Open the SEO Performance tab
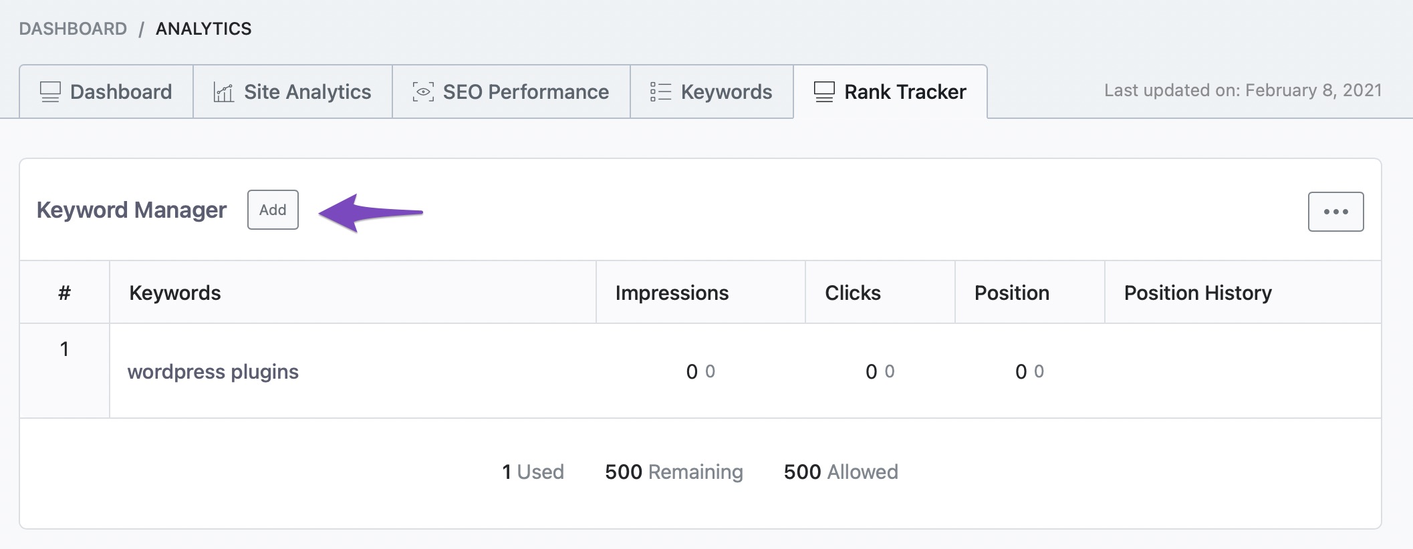This screenshot has width=1413, height=549. 525,91
